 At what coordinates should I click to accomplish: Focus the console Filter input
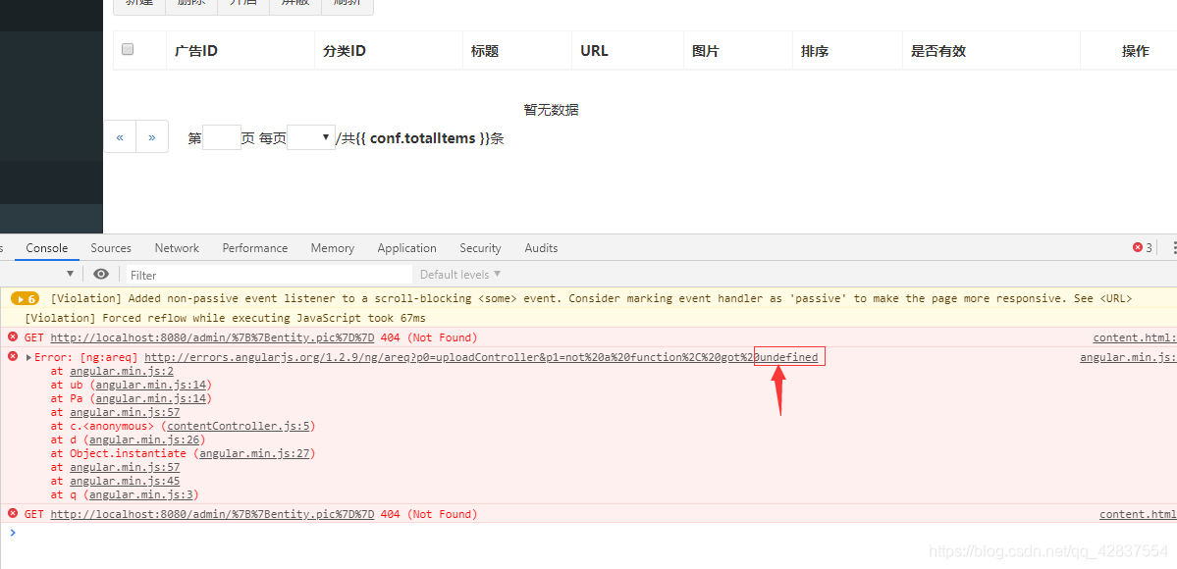pos(268,275)
